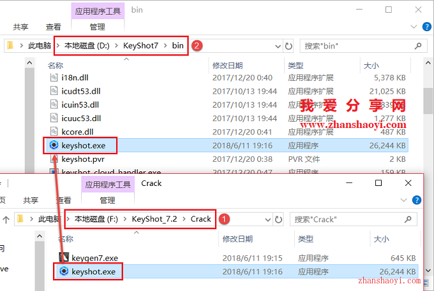Go up one level in Crack window
434x291 pixels.
point(6,220)
